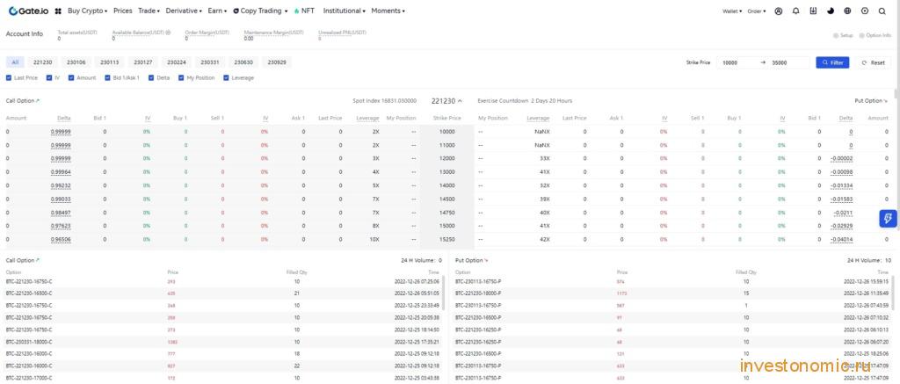This screenshot has height=384, width=900.
Task: Click the Gate.io logo
Action: (x=28, y=11)
